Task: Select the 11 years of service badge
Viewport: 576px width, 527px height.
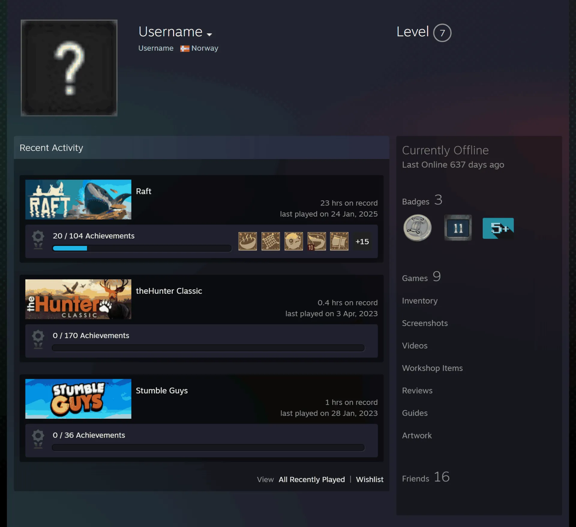Action: [x=458, y=228]
